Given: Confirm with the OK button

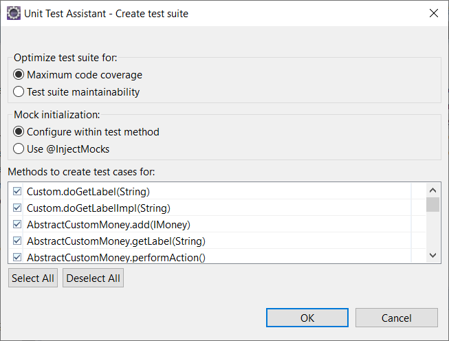Looking at the screenshot, I should [307, 318].
